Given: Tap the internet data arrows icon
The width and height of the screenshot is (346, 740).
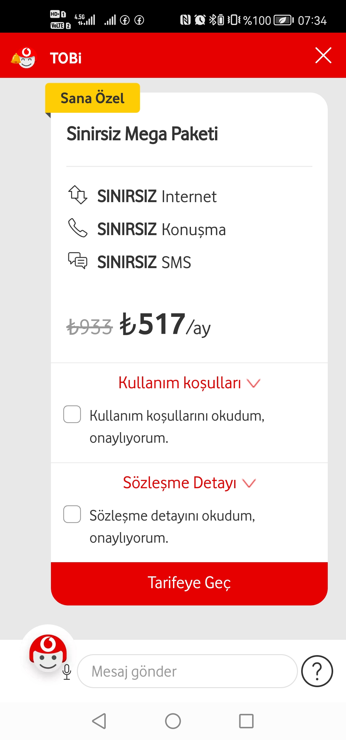Looking at the screenshot, I should [x=78, y=195].
